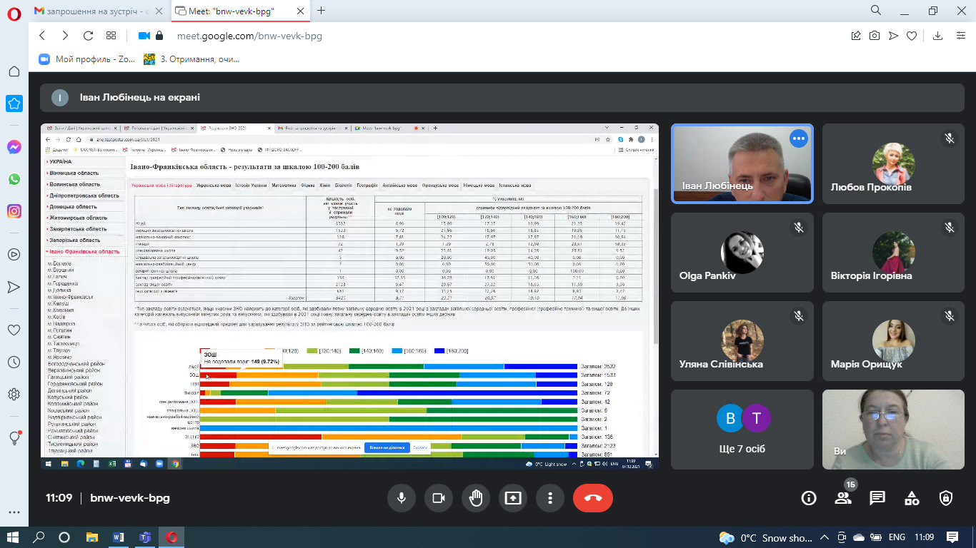Raise hand in the meeting
The height and width of the screenshot is (548, 976).
[x=476, y=498]
